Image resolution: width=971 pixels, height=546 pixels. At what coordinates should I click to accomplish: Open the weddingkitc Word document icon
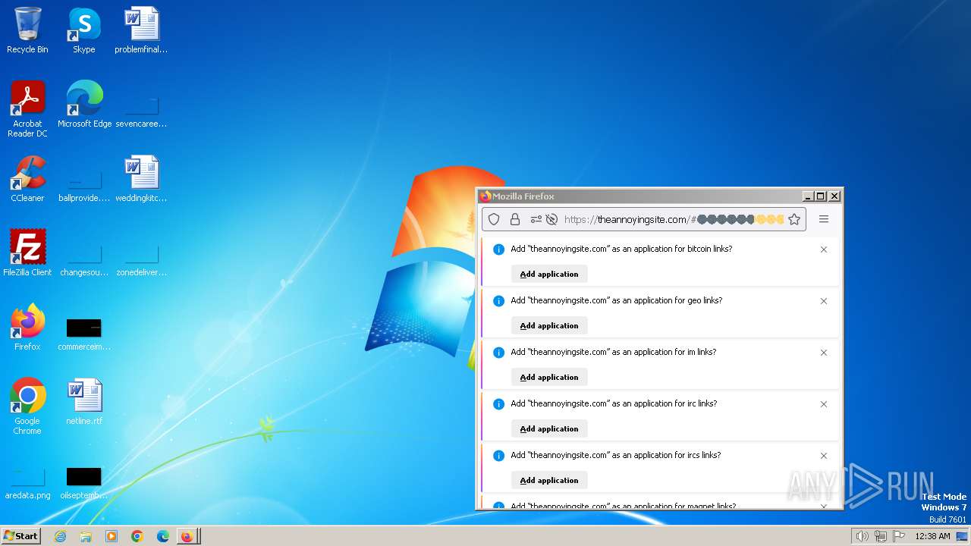(x=141, y=179)
